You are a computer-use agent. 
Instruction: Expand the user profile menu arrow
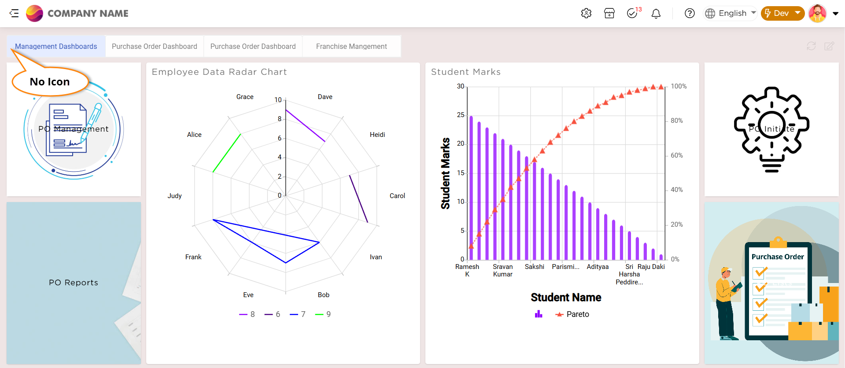[x=835, y=14]
